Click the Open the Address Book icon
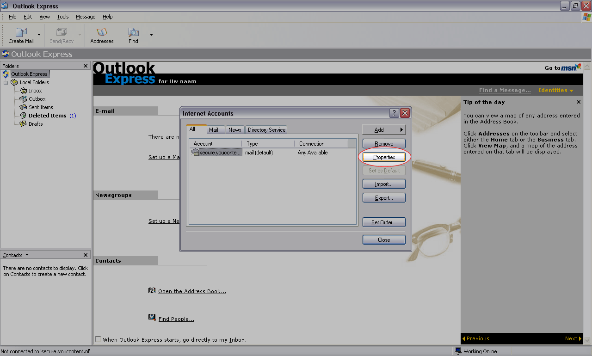This screenshot has height=356, width=592. click(x=152, y=291)
